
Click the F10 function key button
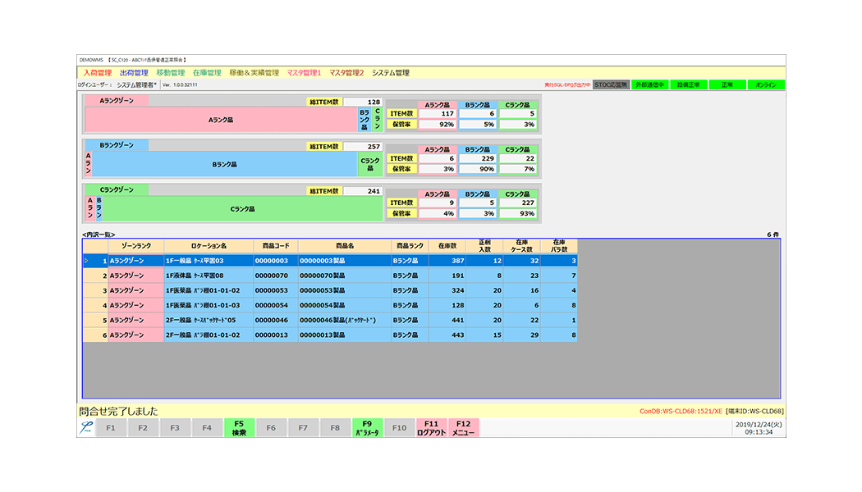pos(399,428)
